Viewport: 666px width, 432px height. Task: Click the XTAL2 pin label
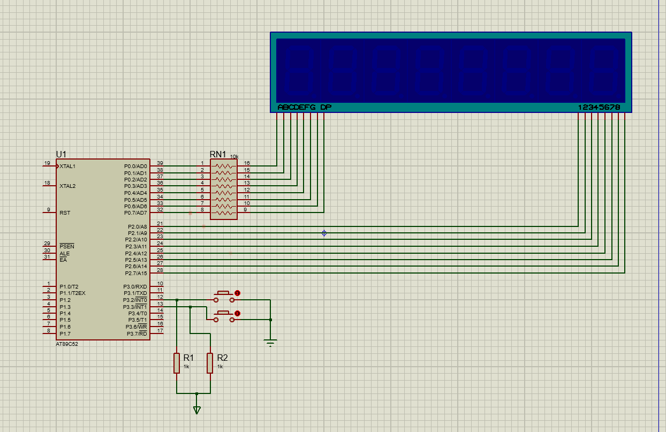click(x=67, y=186)
